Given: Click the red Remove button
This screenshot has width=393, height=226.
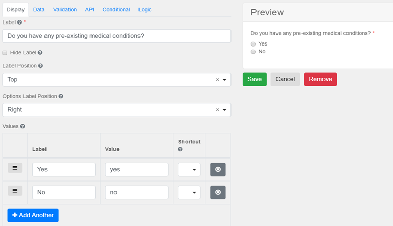Looking at the screenshot, I should (x=320, y=79).
